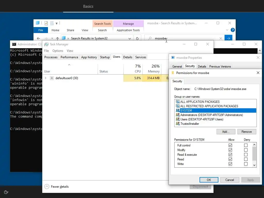264x198 pixels.
Task: Click the path chevron before Search Results
Action: pos(68,39)
